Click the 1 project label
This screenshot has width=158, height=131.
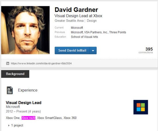(x=17, y=125)
